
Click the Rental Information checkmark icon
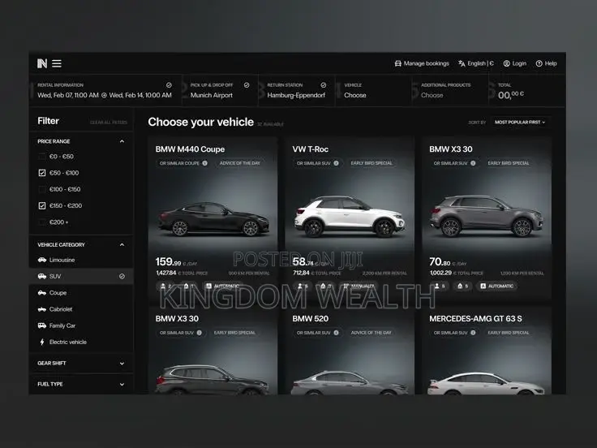169,85
